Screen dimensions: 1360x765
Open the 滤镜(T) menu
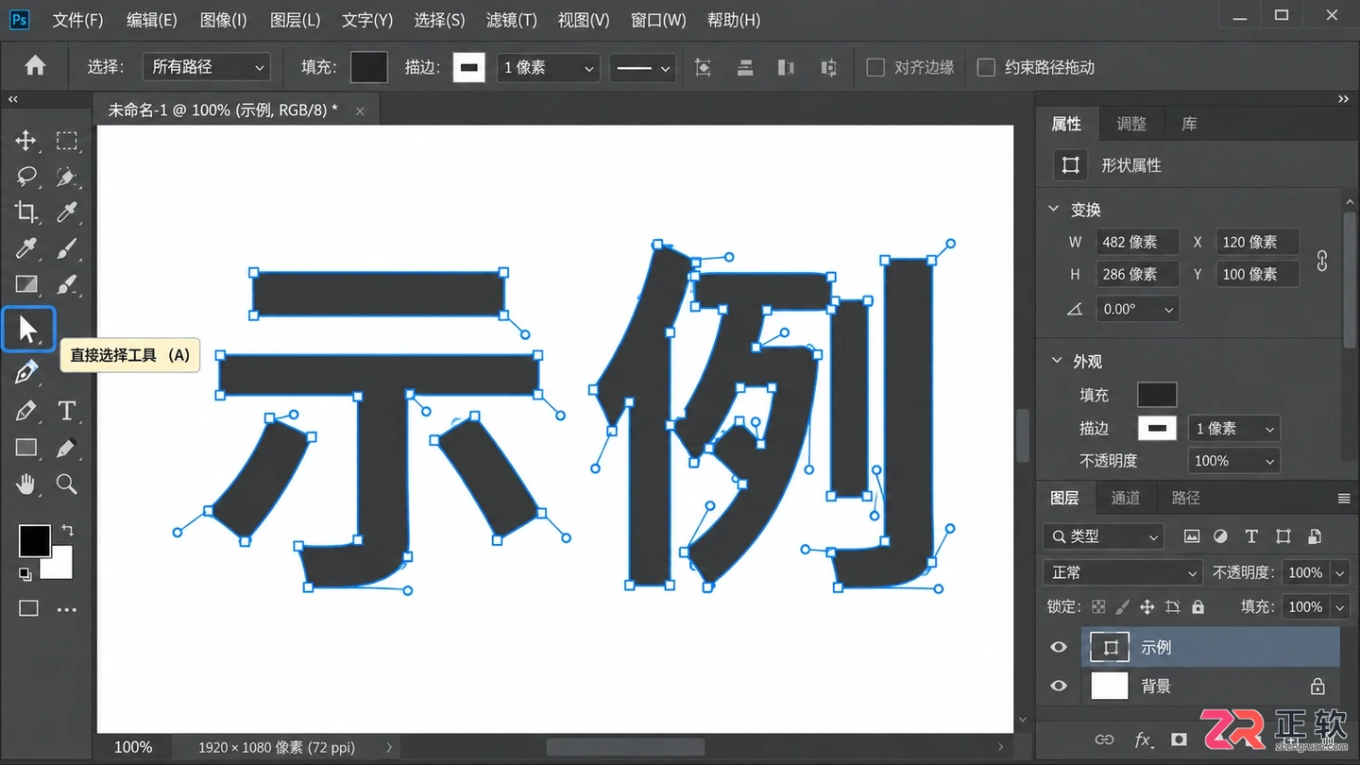(x=511, y=20)
